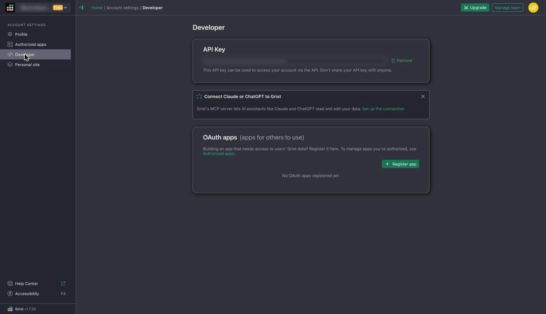Collapse the left sidebar panel
Screen dimensions: 546x314
[81, 7]
